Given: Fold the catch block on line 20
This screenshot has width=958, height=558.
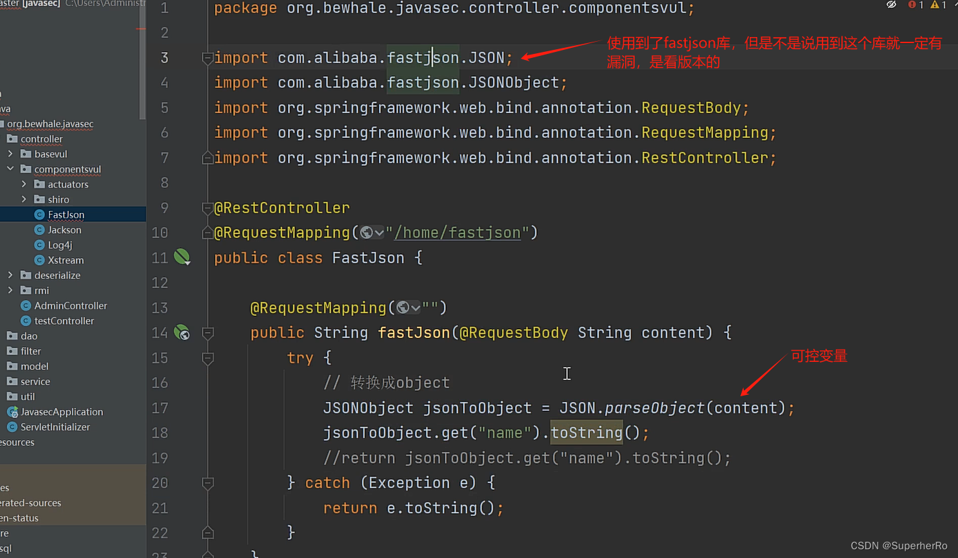Looking at the screenshot, I should 207,483.
